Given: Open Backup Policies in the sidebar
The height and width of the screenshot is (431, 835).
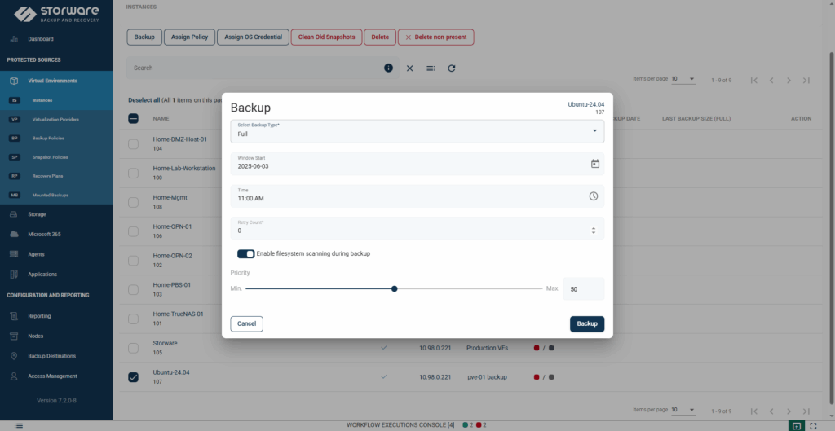Looking at the screenshot, I should (51, 139).
